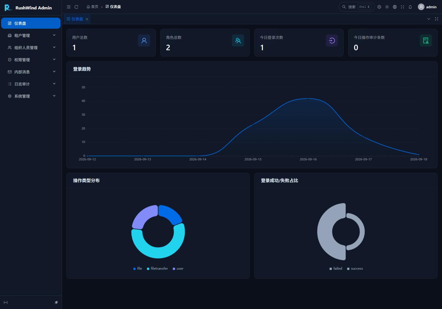
Task: Toggle file legend in 操作类型分布
Action: pyautogui.click(x=138, y=268)
